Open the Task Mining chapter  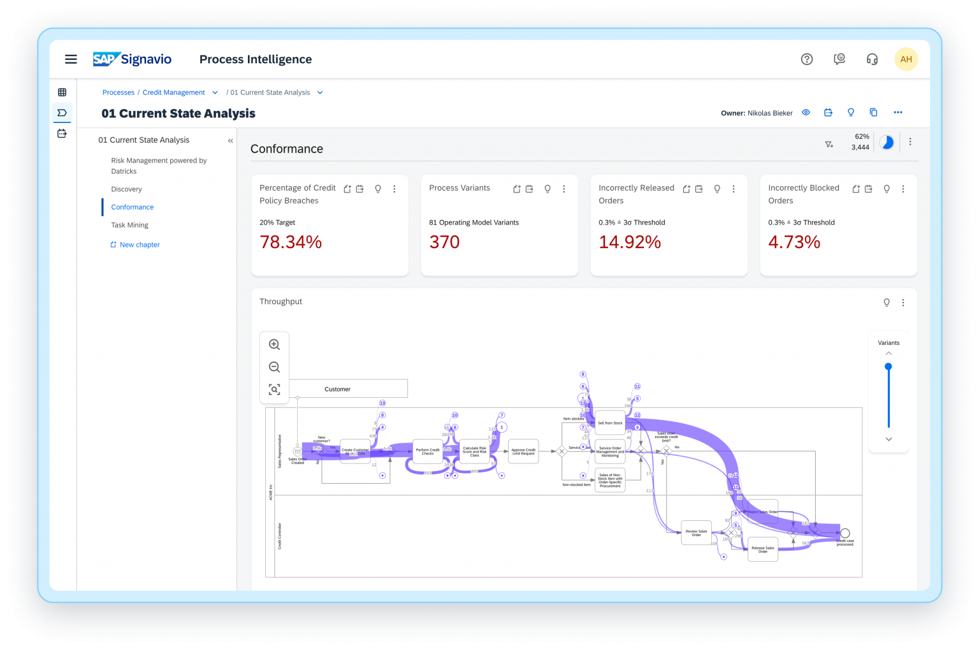(x=129, y=224)
